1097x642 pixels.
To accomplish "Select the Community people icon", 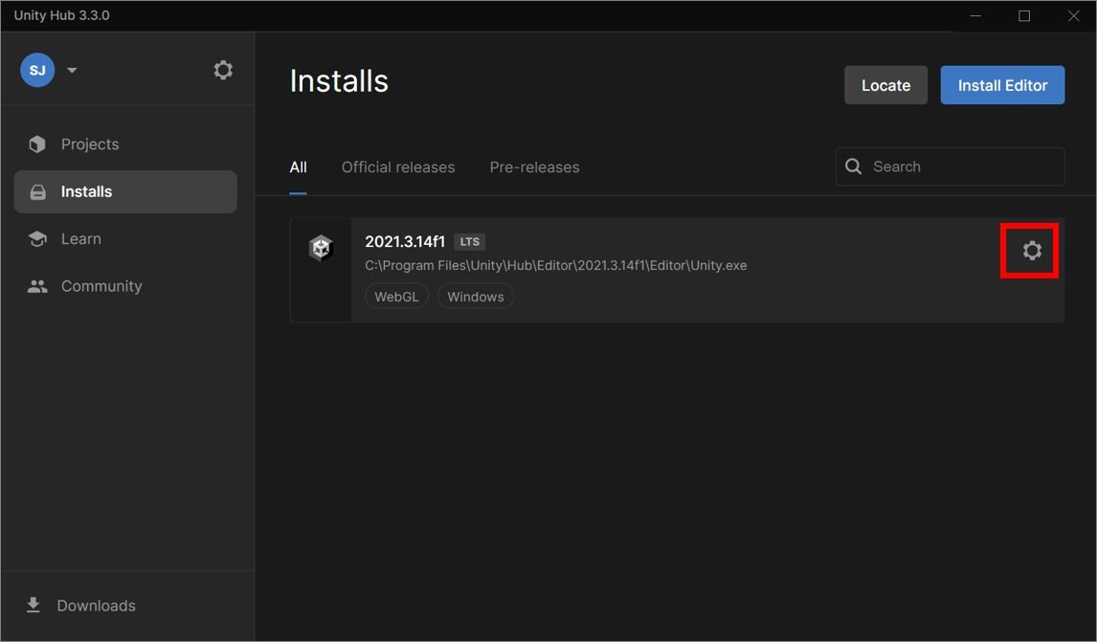I will [x=37, y=286].
